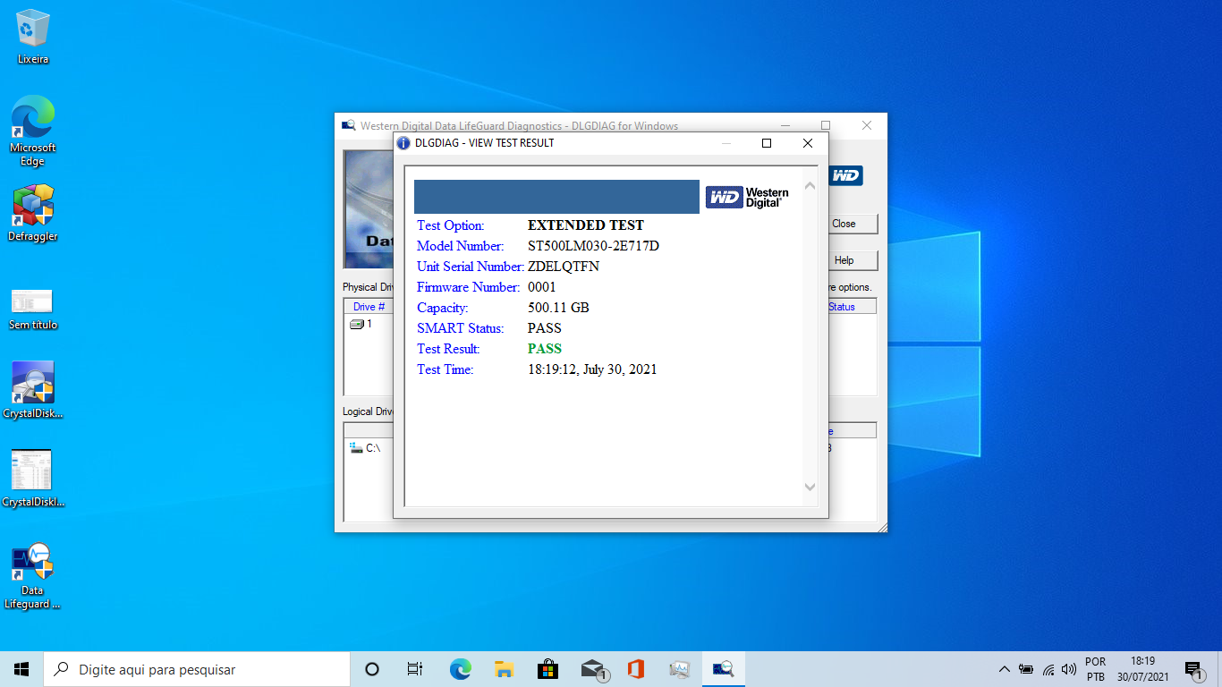Select the 'Sem título' desktop file
Viewport: 1222px width, 687px height.
pos(33,309)
